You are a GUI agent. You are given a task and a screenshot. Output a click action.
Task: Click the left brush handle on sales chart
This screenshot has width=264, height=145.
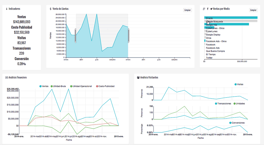75,36
